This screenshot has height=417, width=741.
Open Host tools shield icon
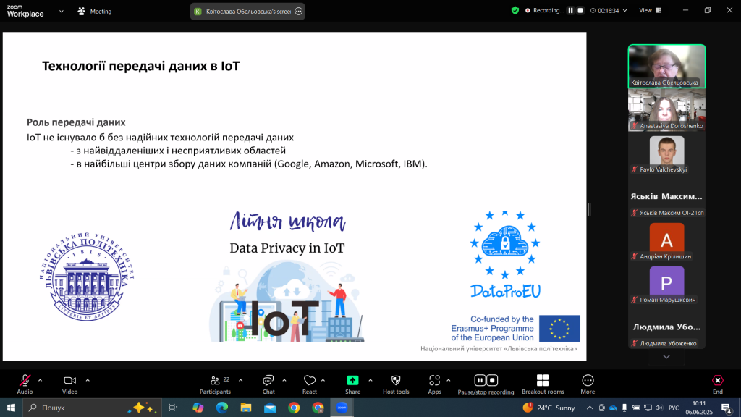pos(396,381)
